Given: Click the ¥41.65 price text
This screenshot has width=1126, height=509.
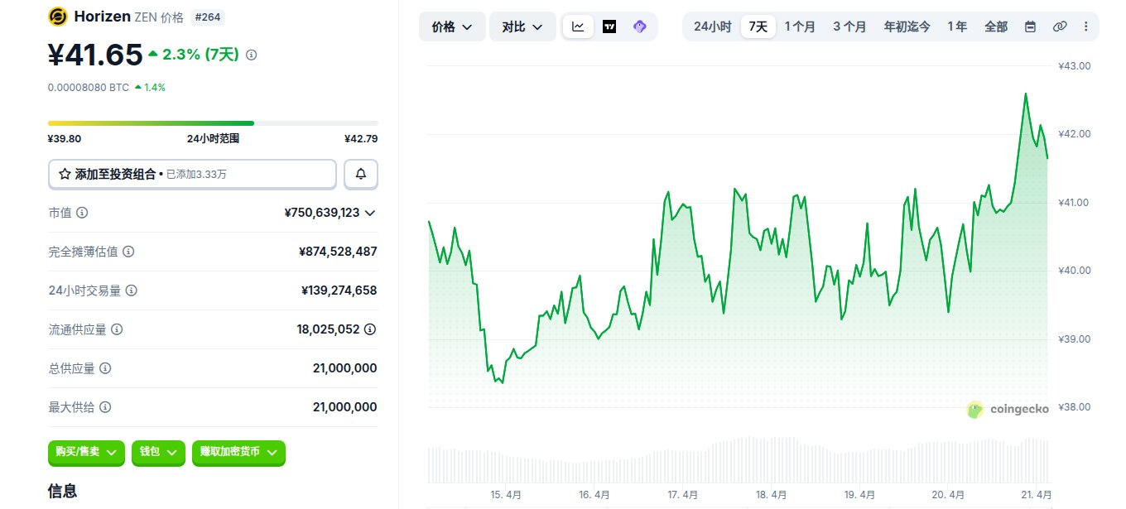Looking at the screenshot, I should coord(95,55).
